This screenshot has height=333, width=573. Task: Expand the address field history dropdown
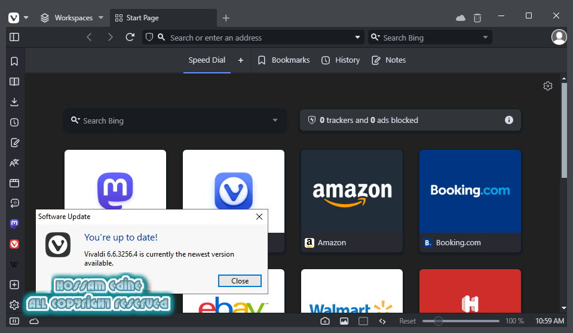click(357, 37)
